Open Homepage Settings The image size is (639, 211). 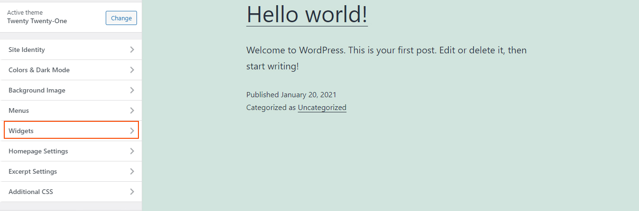(x=71, y=151)
